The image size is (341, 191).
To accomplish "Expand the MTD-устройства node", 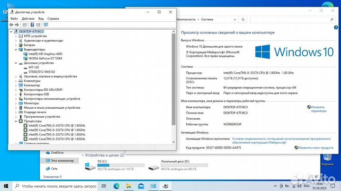I will coord(16,36).
